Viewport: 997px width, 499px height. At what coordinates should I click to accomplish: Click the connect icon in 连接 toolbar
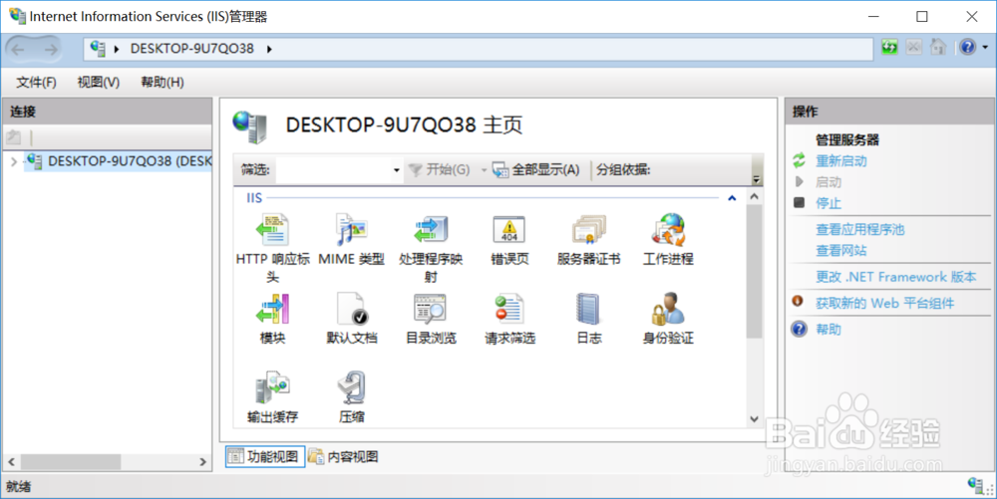(13, 137)
